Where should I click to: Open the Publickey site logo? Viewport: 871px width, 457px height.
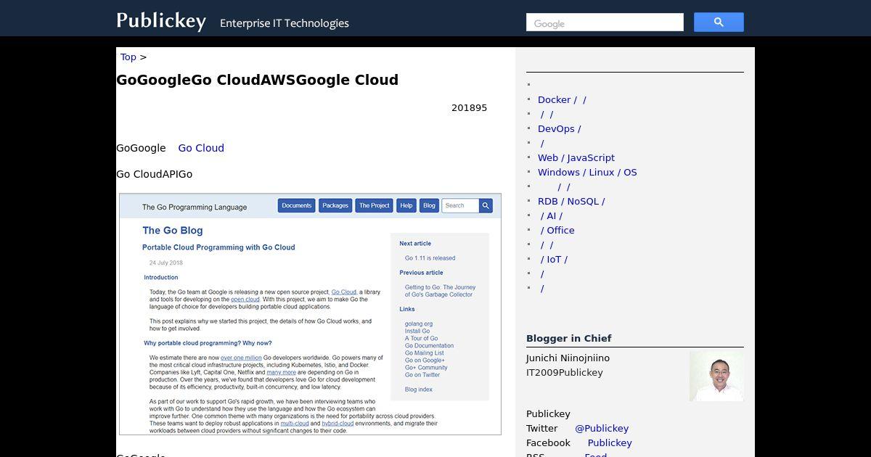tap(161, 20)
